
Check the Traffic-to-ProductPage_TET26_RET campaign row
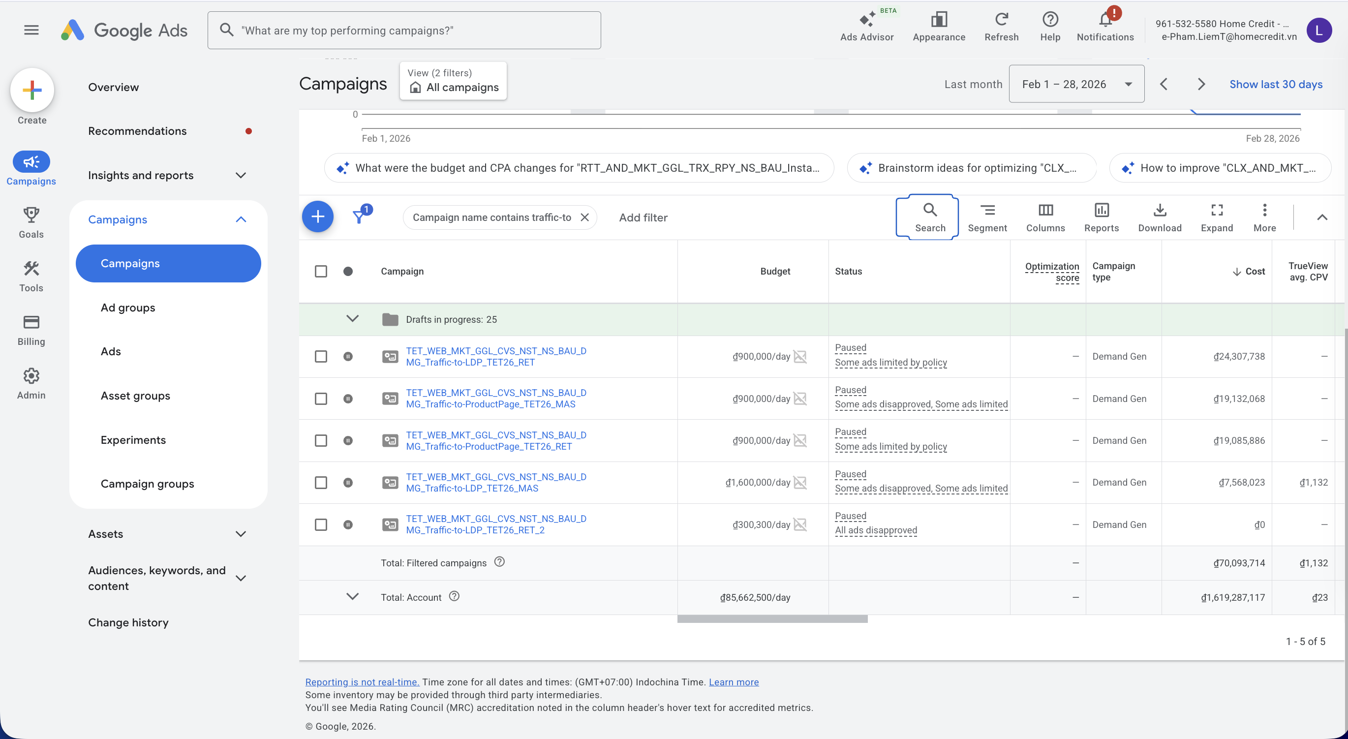321,441
